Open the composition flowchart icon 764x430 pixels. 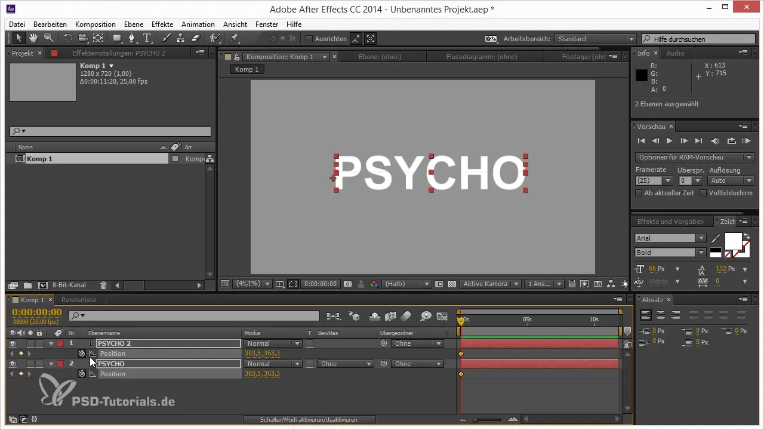tap(612, 284)
